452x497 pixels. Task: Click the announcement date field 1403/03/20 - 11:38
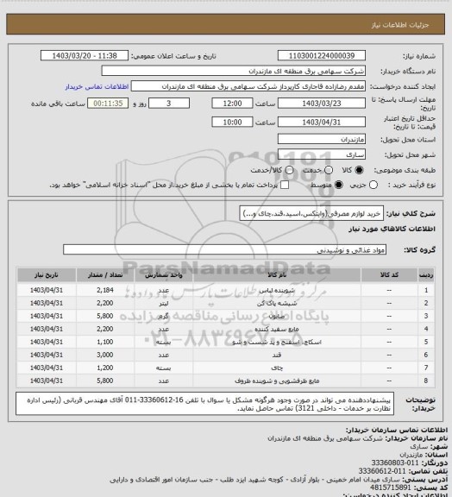(85, 56)
